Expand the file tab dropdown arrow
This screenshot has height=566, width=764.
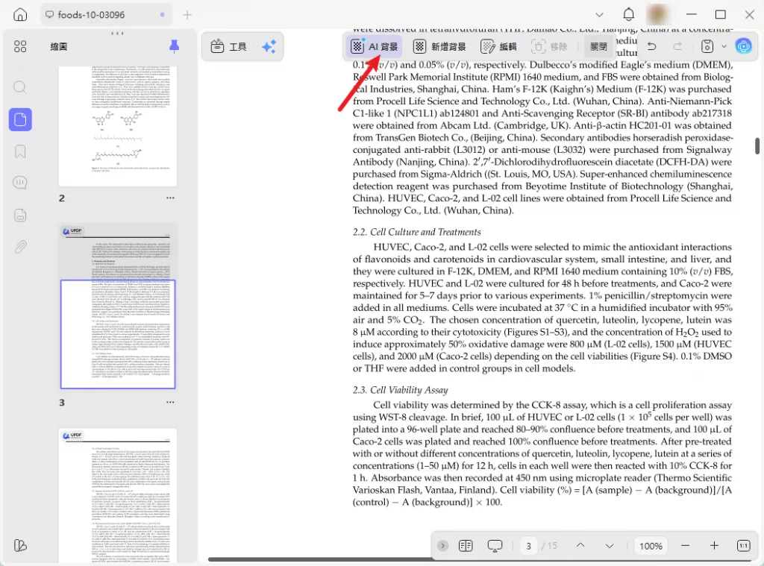point(599,14)
